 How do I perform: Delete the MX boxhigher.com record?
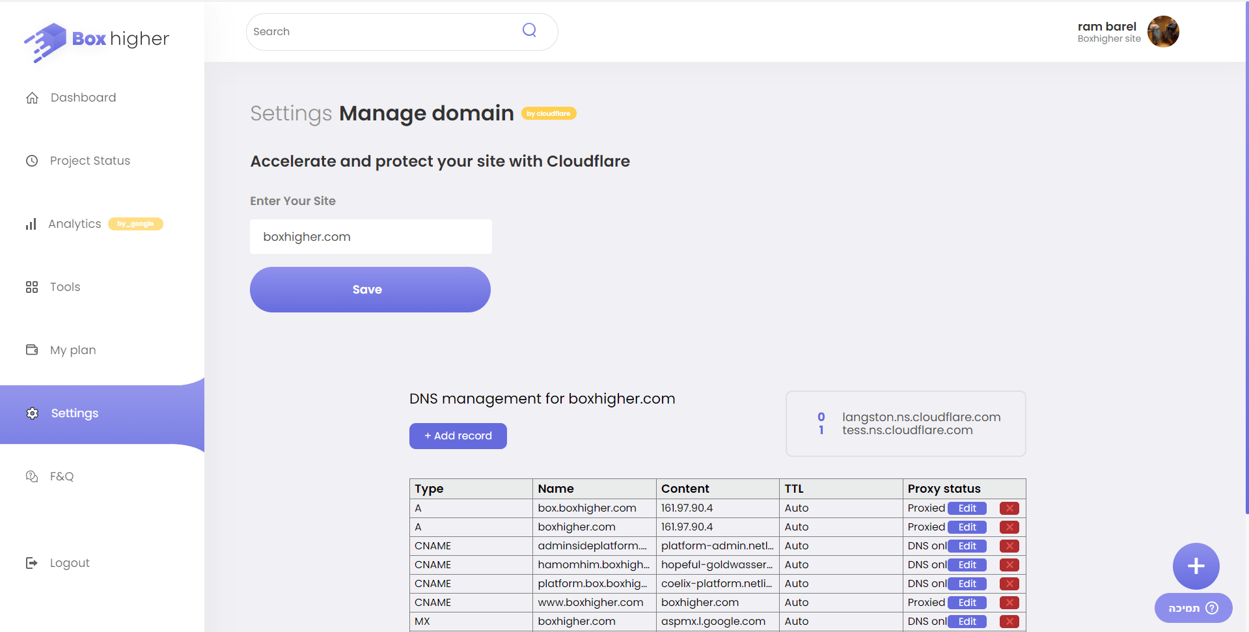coord(1009,622)
